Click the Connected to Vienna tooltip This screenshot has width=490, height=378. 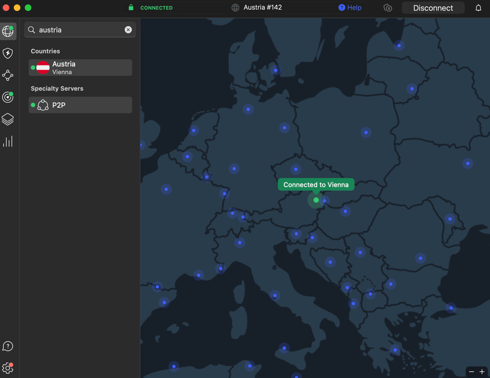(316, 184)
